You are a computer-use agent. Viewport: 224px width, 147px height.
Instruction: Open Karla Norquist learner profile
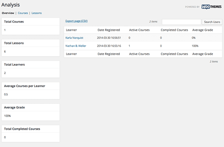[74, 38]
